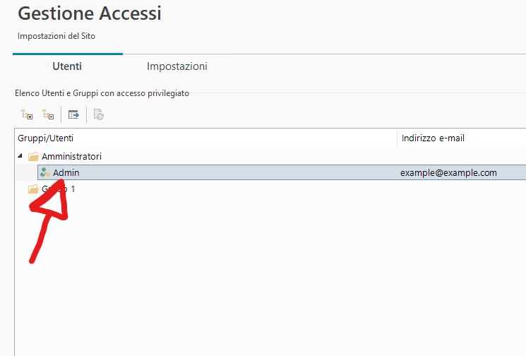
Task: Click the Admin user icon
Action: click(45, 172)
